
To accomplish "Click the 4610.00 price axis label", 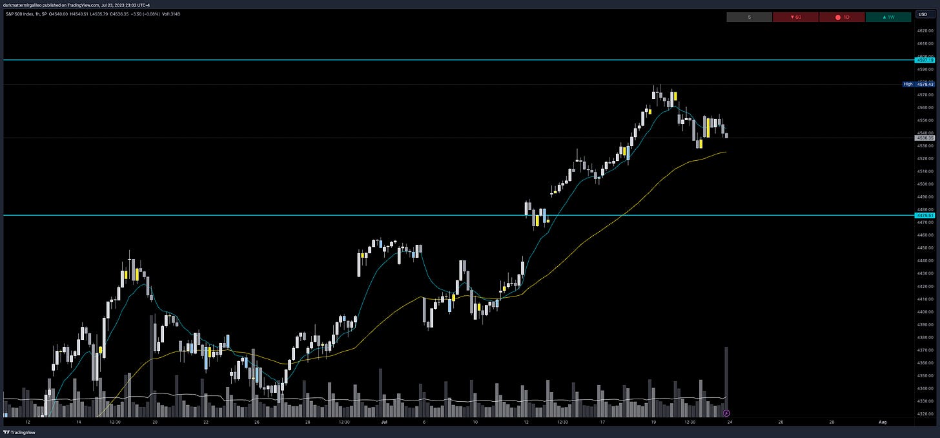I will click(x=925, y=43).
